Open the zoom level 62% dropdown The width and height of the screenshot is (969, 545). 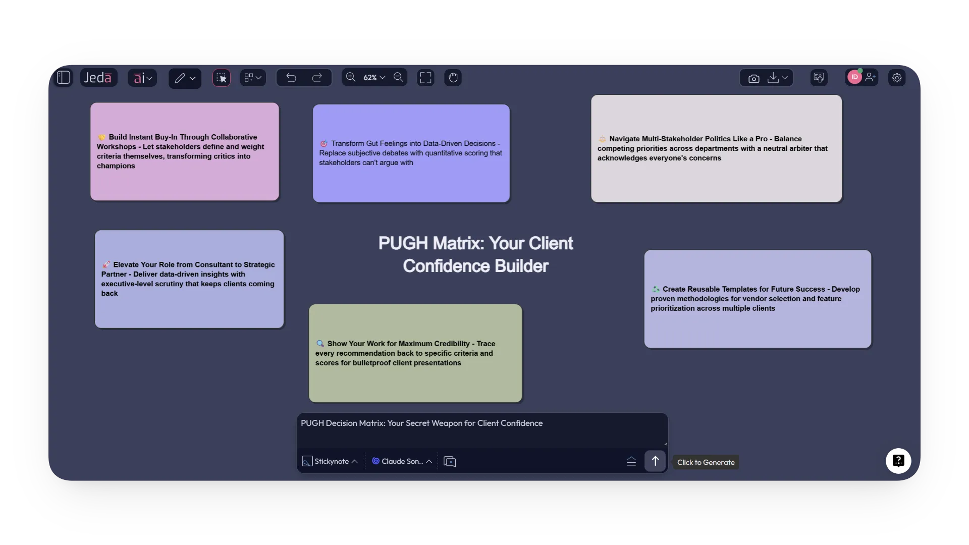(x=373, y=77)
